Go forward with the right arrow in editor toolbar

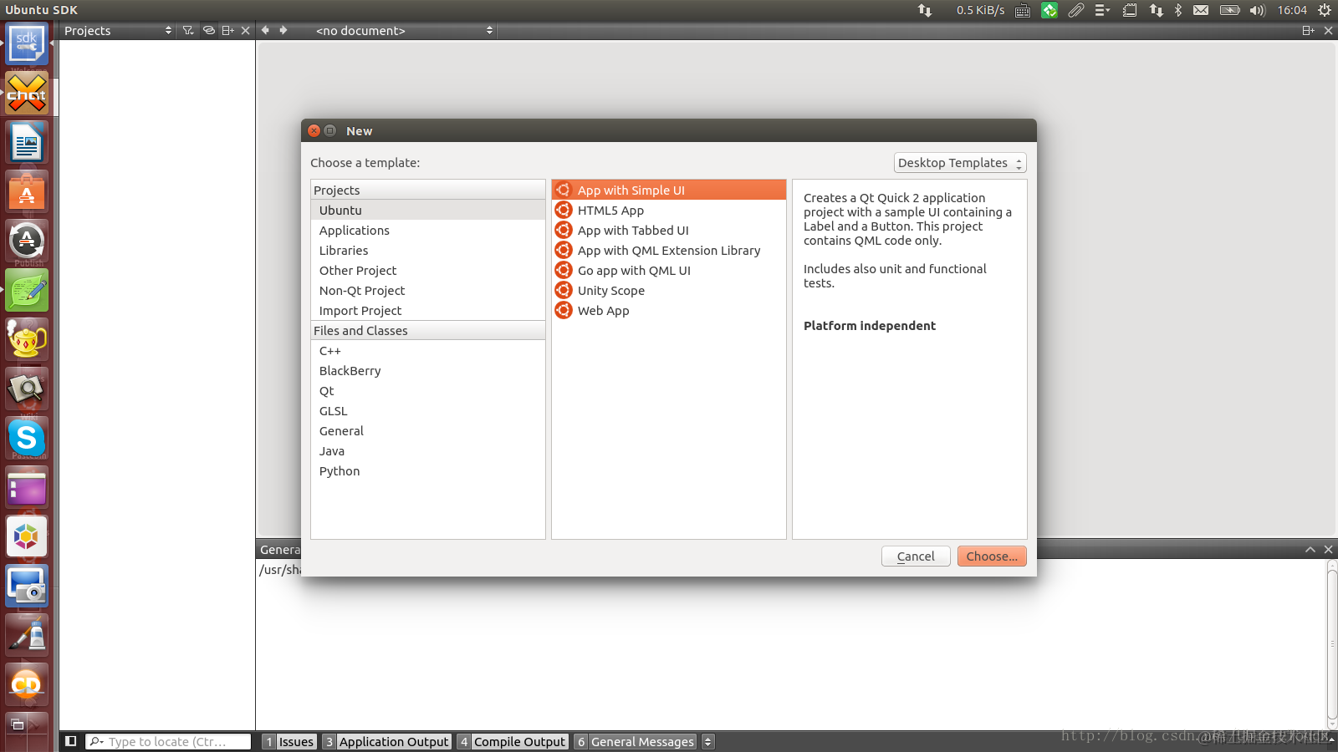tap(283, 30)
